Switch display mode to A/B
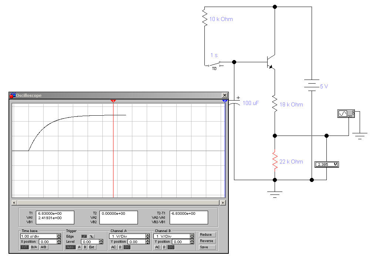370x256 pixels. pyautogui.click(x=43, y=247)
